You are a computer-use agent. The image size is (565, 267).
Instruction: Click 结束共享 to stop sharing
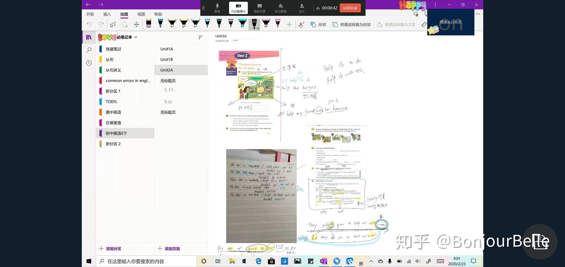click(350, 8)
